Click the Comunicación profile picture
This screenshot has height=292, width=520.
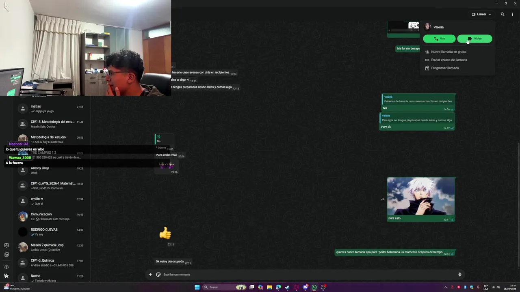[23, 217]
